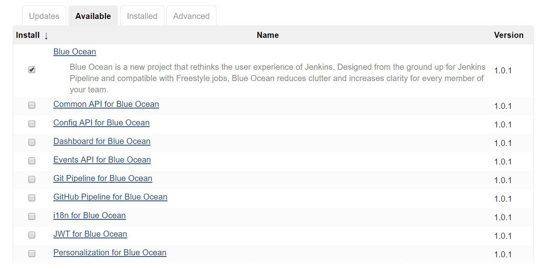Screen dimensions: 539x269
Task: Check the JWT for Blue Ocean checkbox
Action: [32, 235]
